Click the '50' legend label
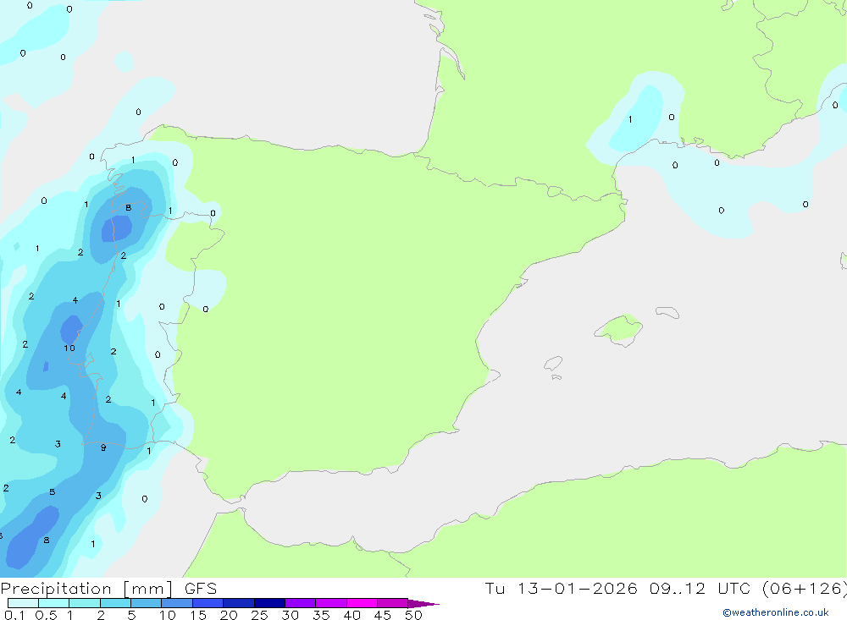 pos(413,615)
